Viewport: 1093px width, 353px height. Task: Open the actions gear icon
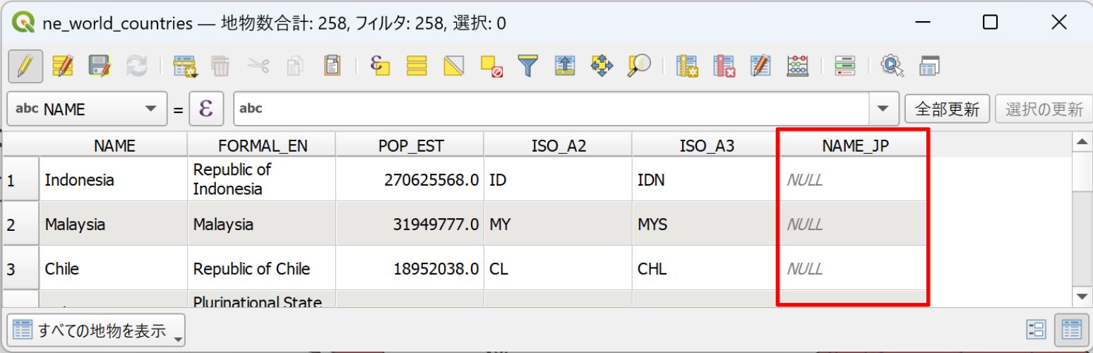[892, 66]
